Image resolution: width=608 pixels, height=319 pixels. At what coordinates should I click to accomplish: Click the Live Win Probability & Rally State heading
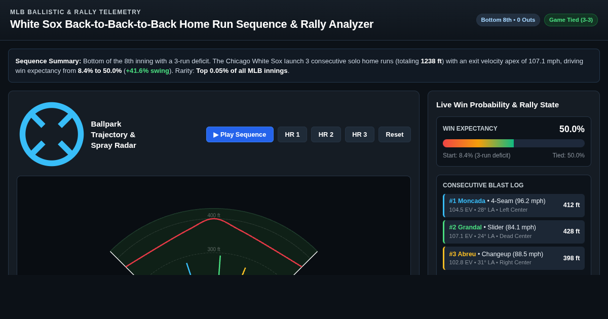[x=498, y=105]
